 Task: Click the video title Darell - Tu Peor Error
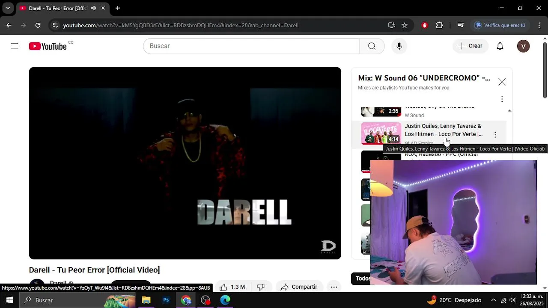94,270
